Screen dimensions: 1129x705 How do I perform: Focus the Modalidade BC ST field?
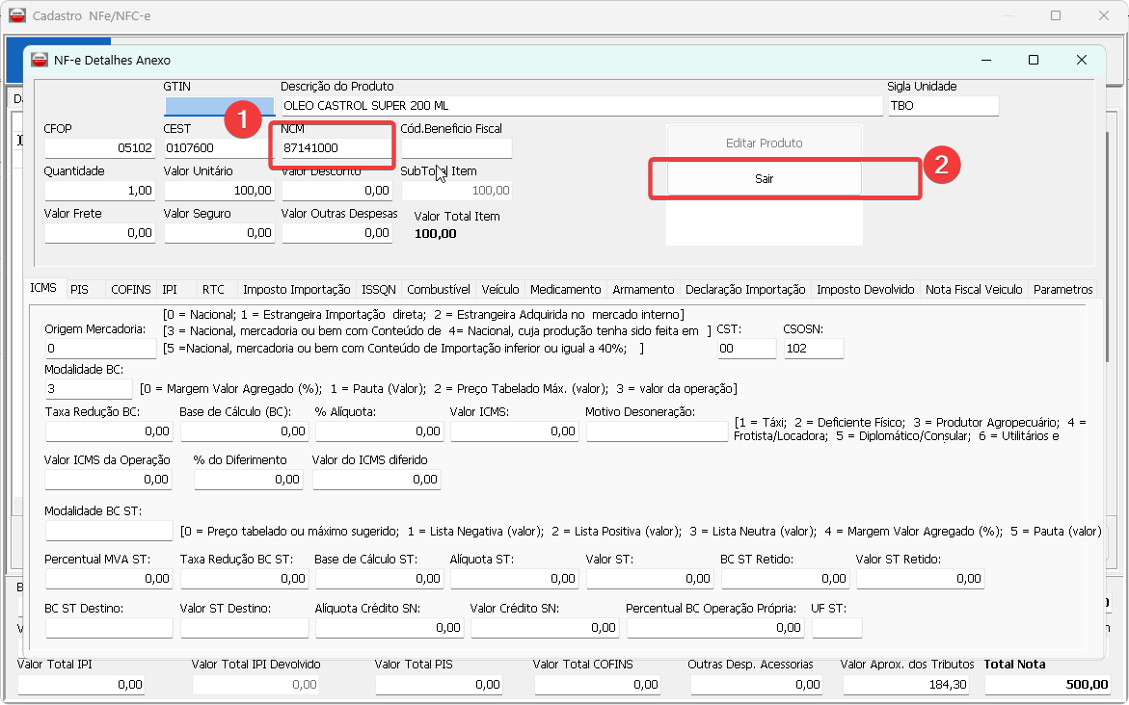pos(108,531)
